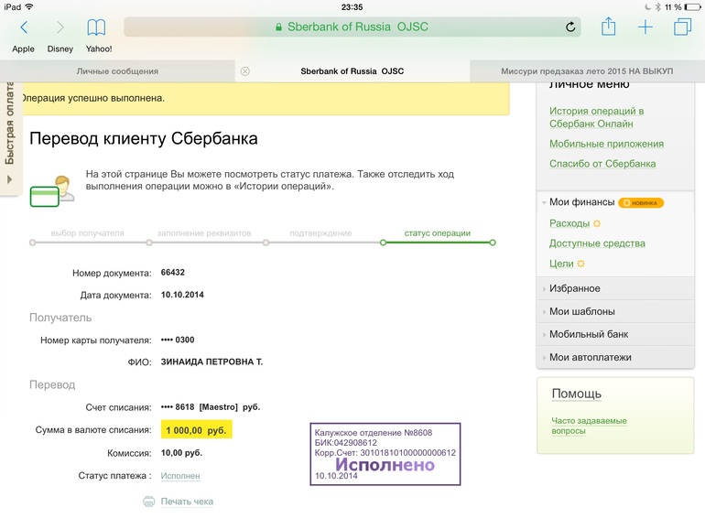Click document number 66432

pos(173,273)
